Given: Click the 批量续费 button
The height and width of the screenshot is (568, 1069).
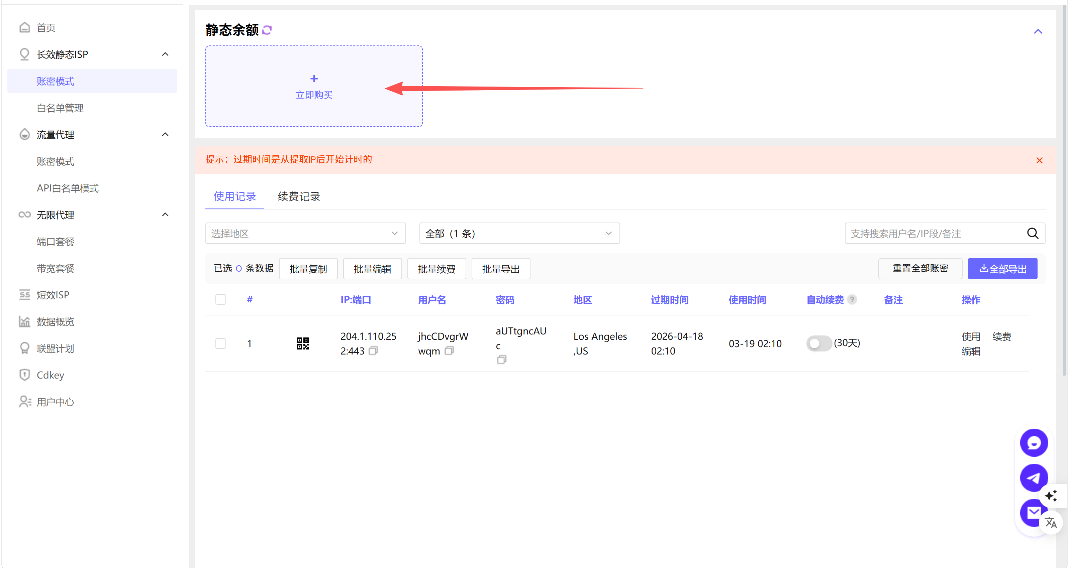Looking at the screenshot, I should [436, 269].
